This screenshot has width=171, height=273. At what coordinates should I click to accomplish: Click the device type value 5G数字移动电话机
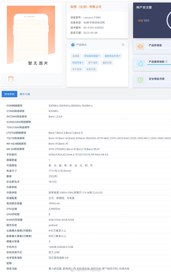click(x=94, y=22)
